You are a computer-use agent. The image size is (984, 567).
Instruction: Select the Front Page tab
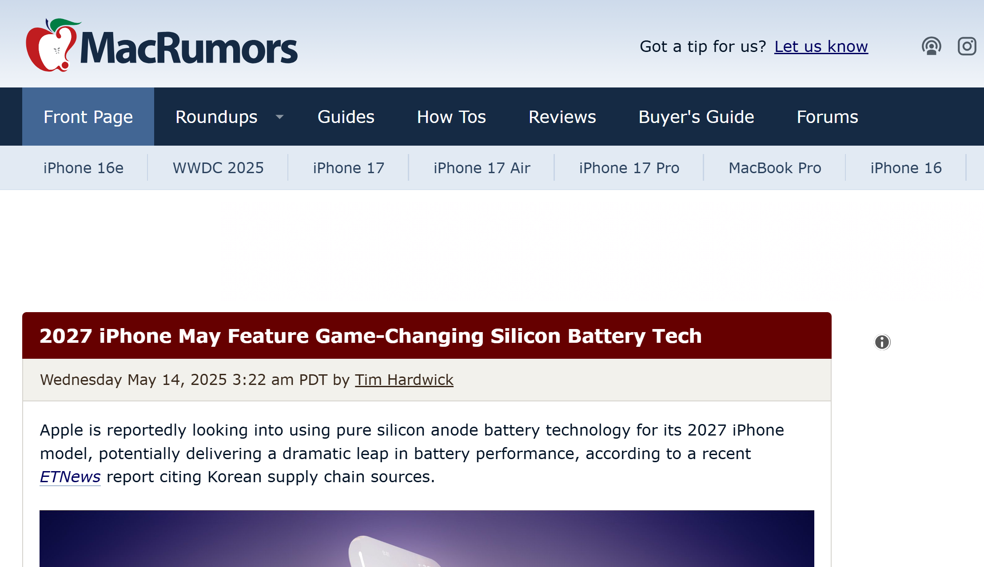(x=88, y=117)
